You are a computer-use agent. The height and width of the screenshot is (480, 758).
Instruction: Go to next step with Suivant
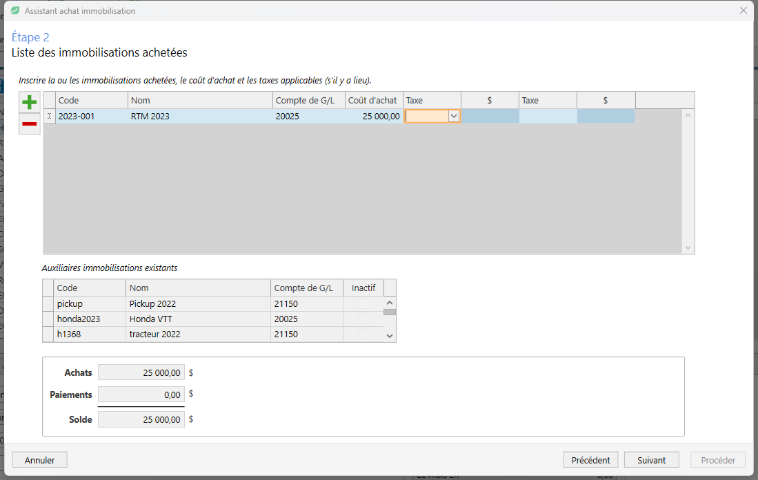[x=651, y=460]
